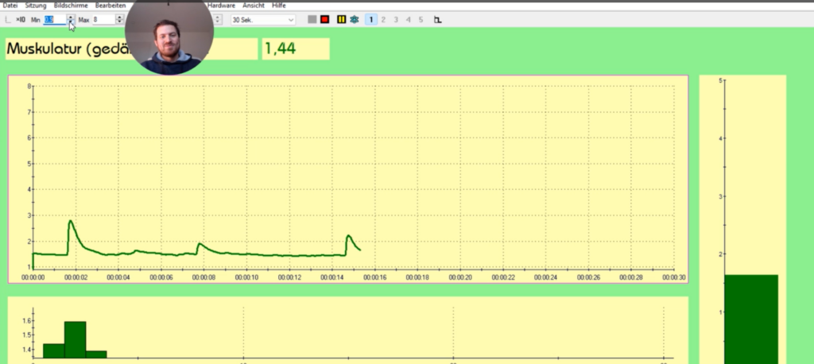Image resolution: width=814 pixels, height=364 pixels.
Task: Open the teal gear settings icon
Action: point(354,19)
